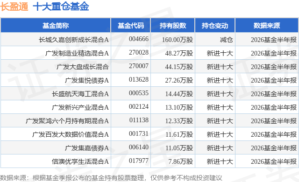Click the data source footnote text
299x182 pixels.
click(111, 178)
